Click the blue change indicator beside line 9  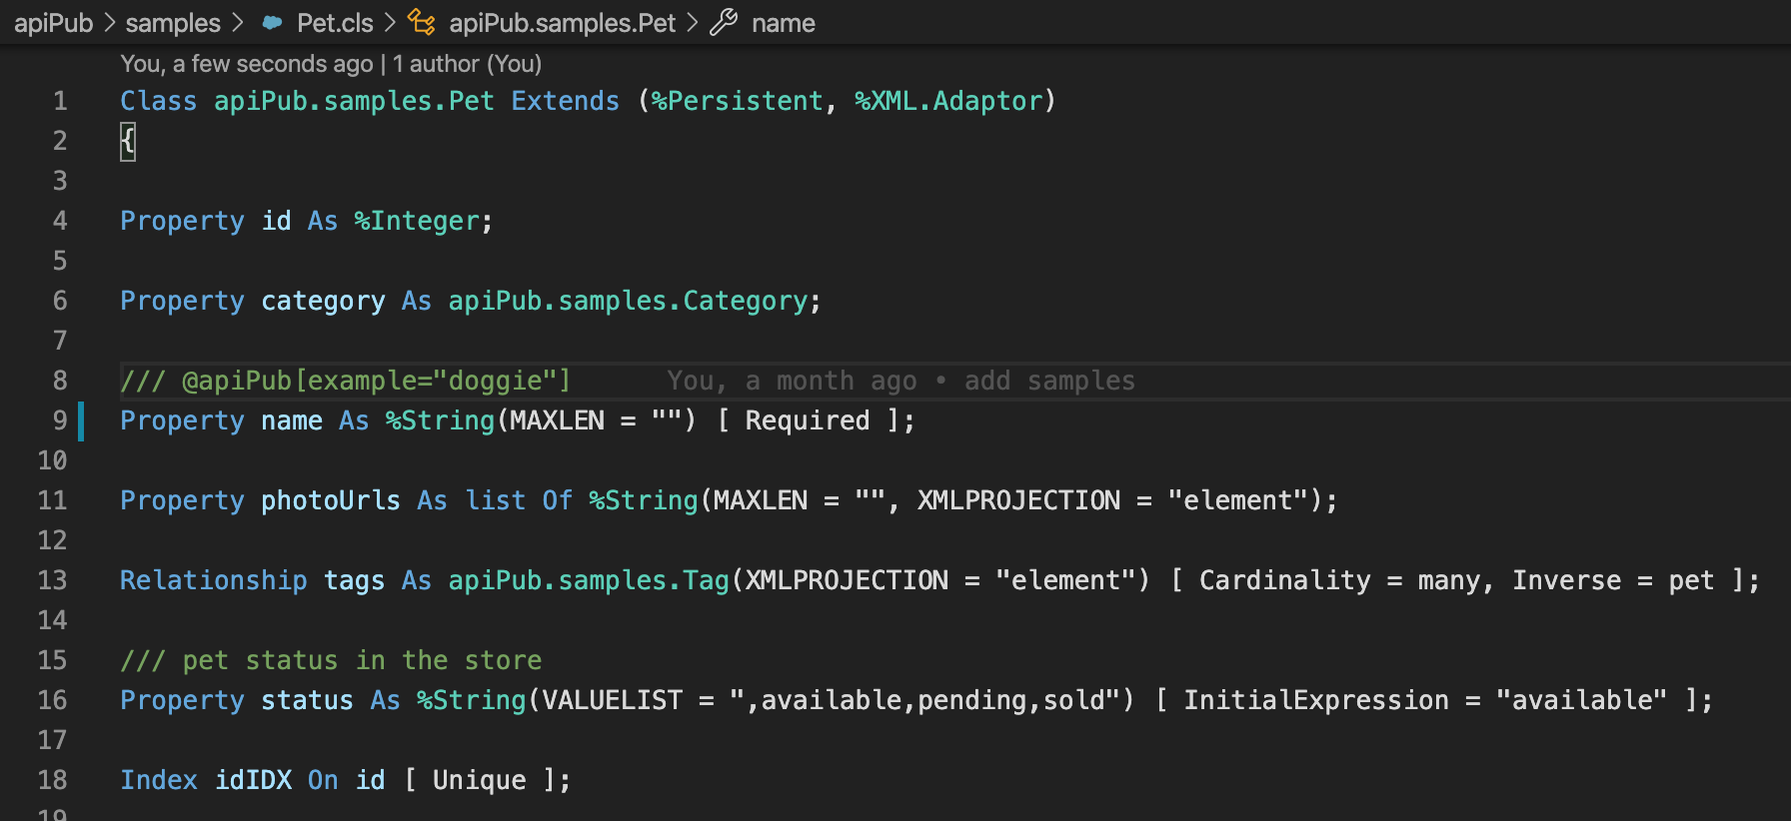click(81, 420)
